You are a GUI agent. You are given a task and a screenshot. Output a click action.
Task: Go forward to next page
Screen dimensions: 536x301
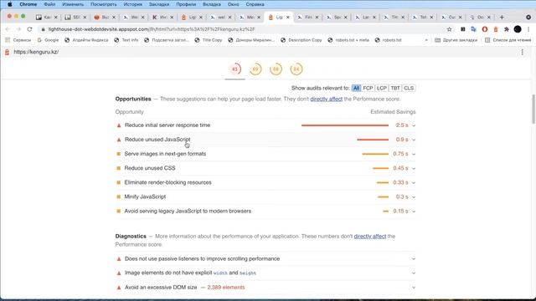click(x=18, y=29)
